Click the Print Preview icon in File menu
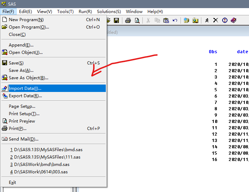249x192 pixels. coord(5,121)
